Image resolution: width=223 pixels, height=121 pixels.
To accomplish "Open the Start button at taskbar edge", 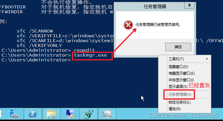I will [x=1, y=114].
